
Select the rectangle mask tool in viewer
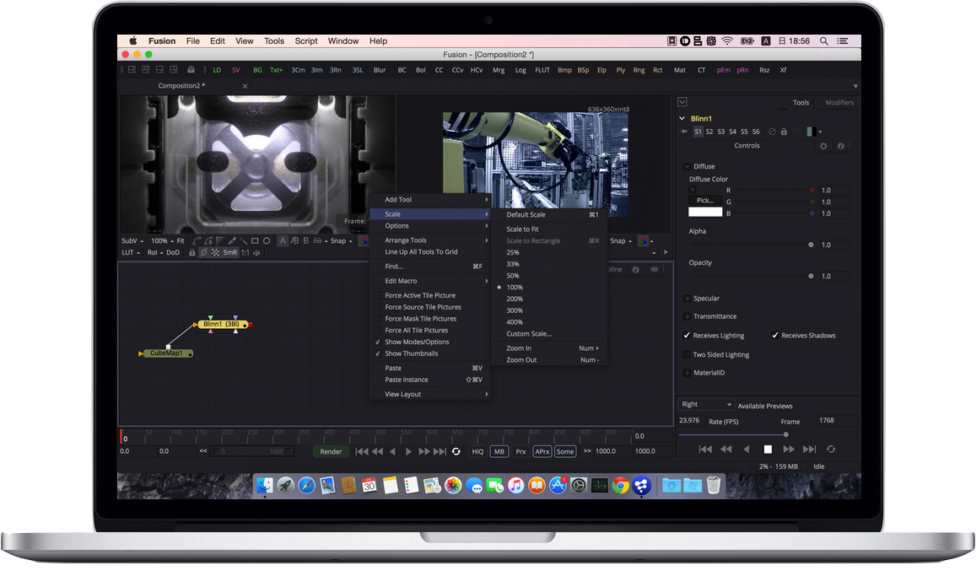tap(255, 241)
